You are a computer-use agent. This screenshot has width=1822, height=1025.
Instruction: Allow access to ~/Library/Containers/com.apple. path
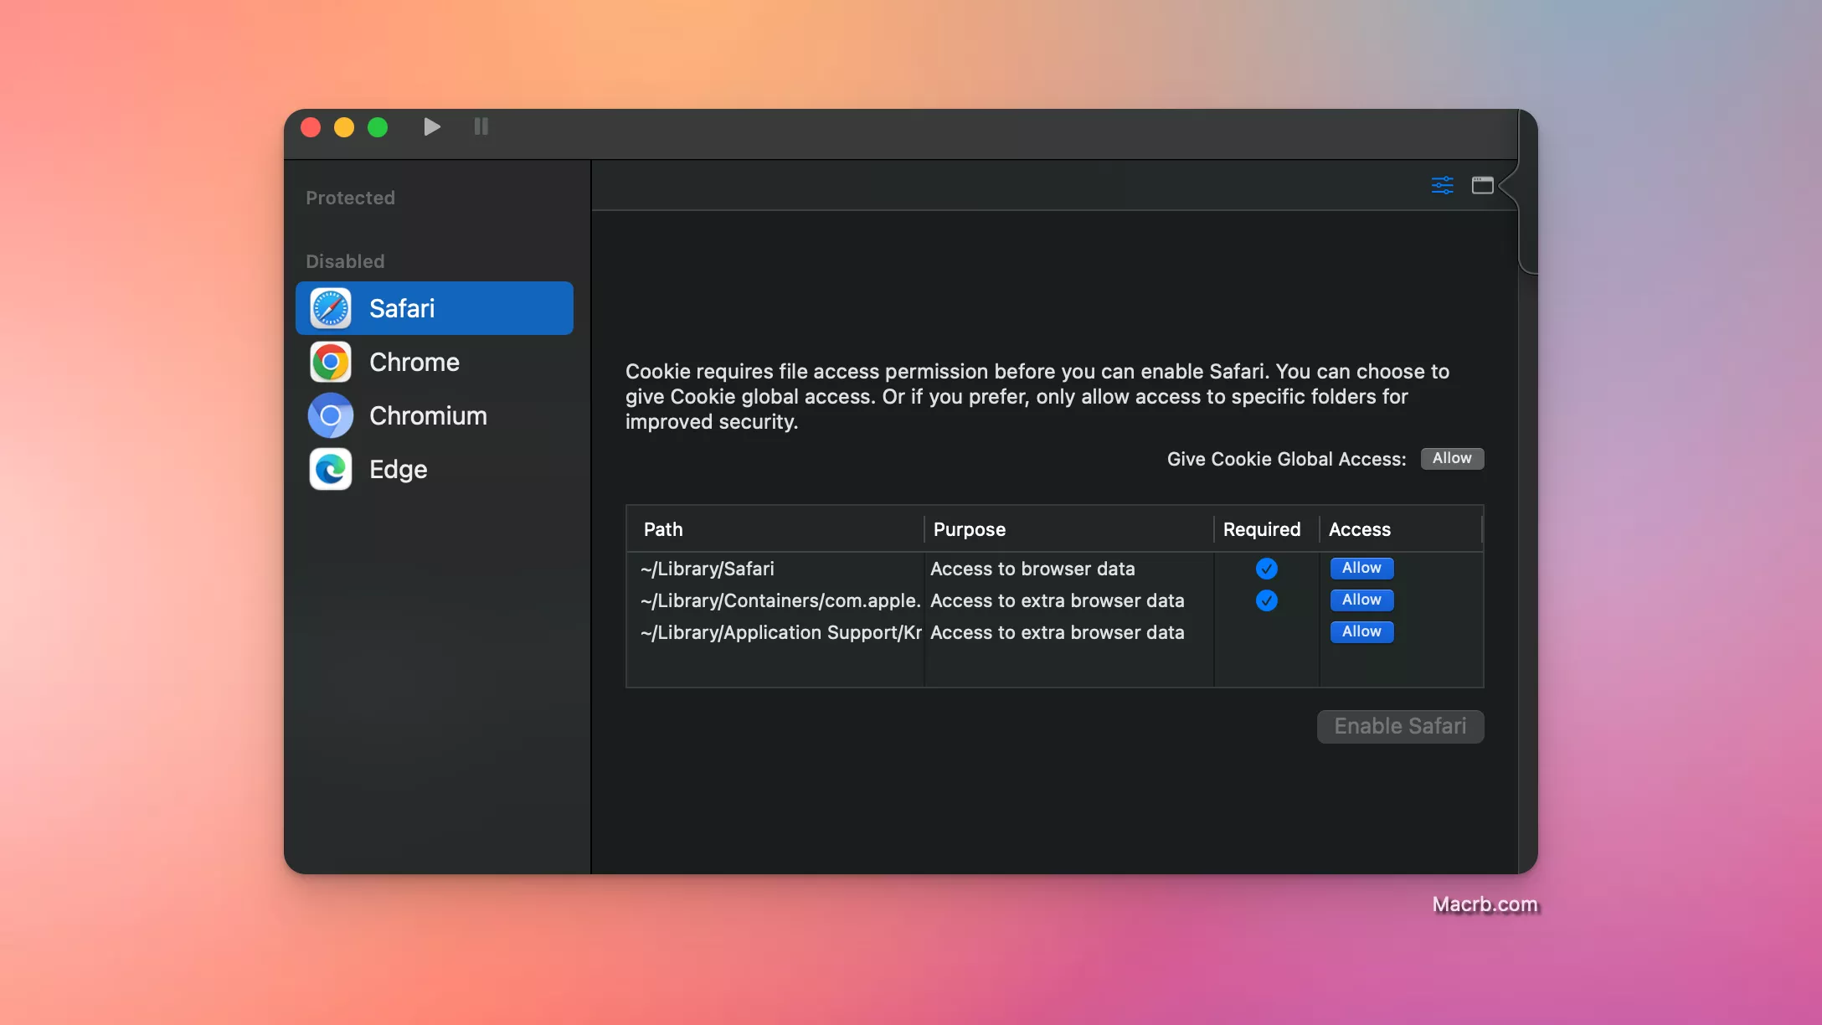coord(1361,600)
